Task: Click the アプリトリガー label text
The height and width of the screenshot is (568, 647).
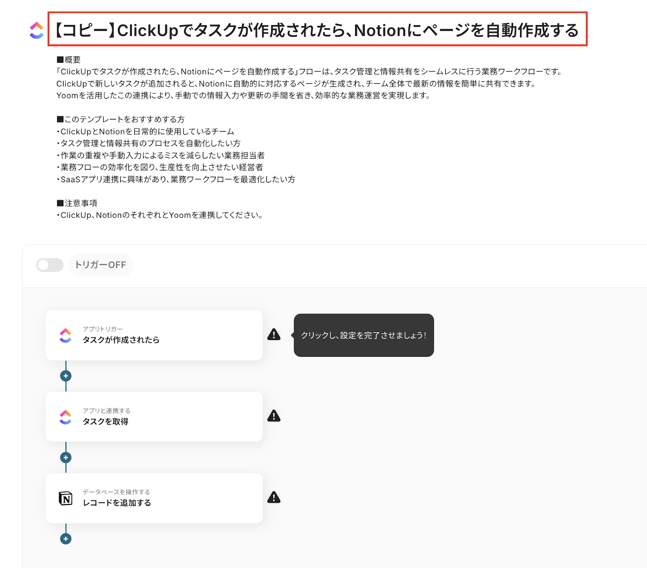Action: [x=103, y=329]
